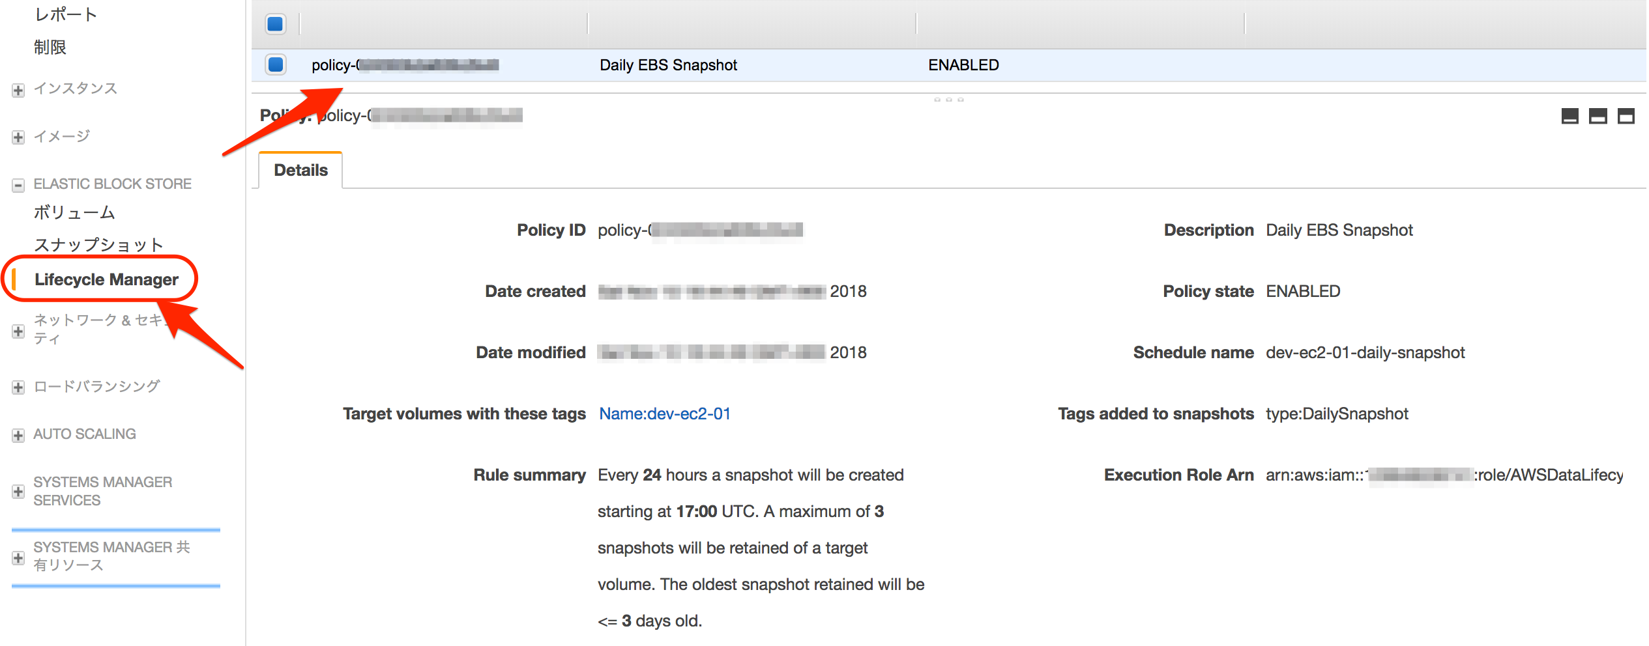This screenshot has height=646, width=1649.
Task: Expand the イメージ sidebar section
Action: [17, 136]
